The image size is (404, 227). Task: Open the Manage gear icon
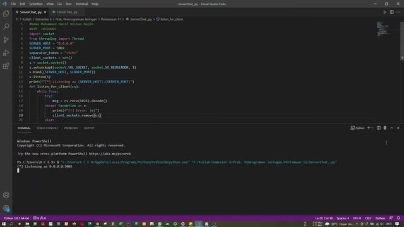(6, 208)
